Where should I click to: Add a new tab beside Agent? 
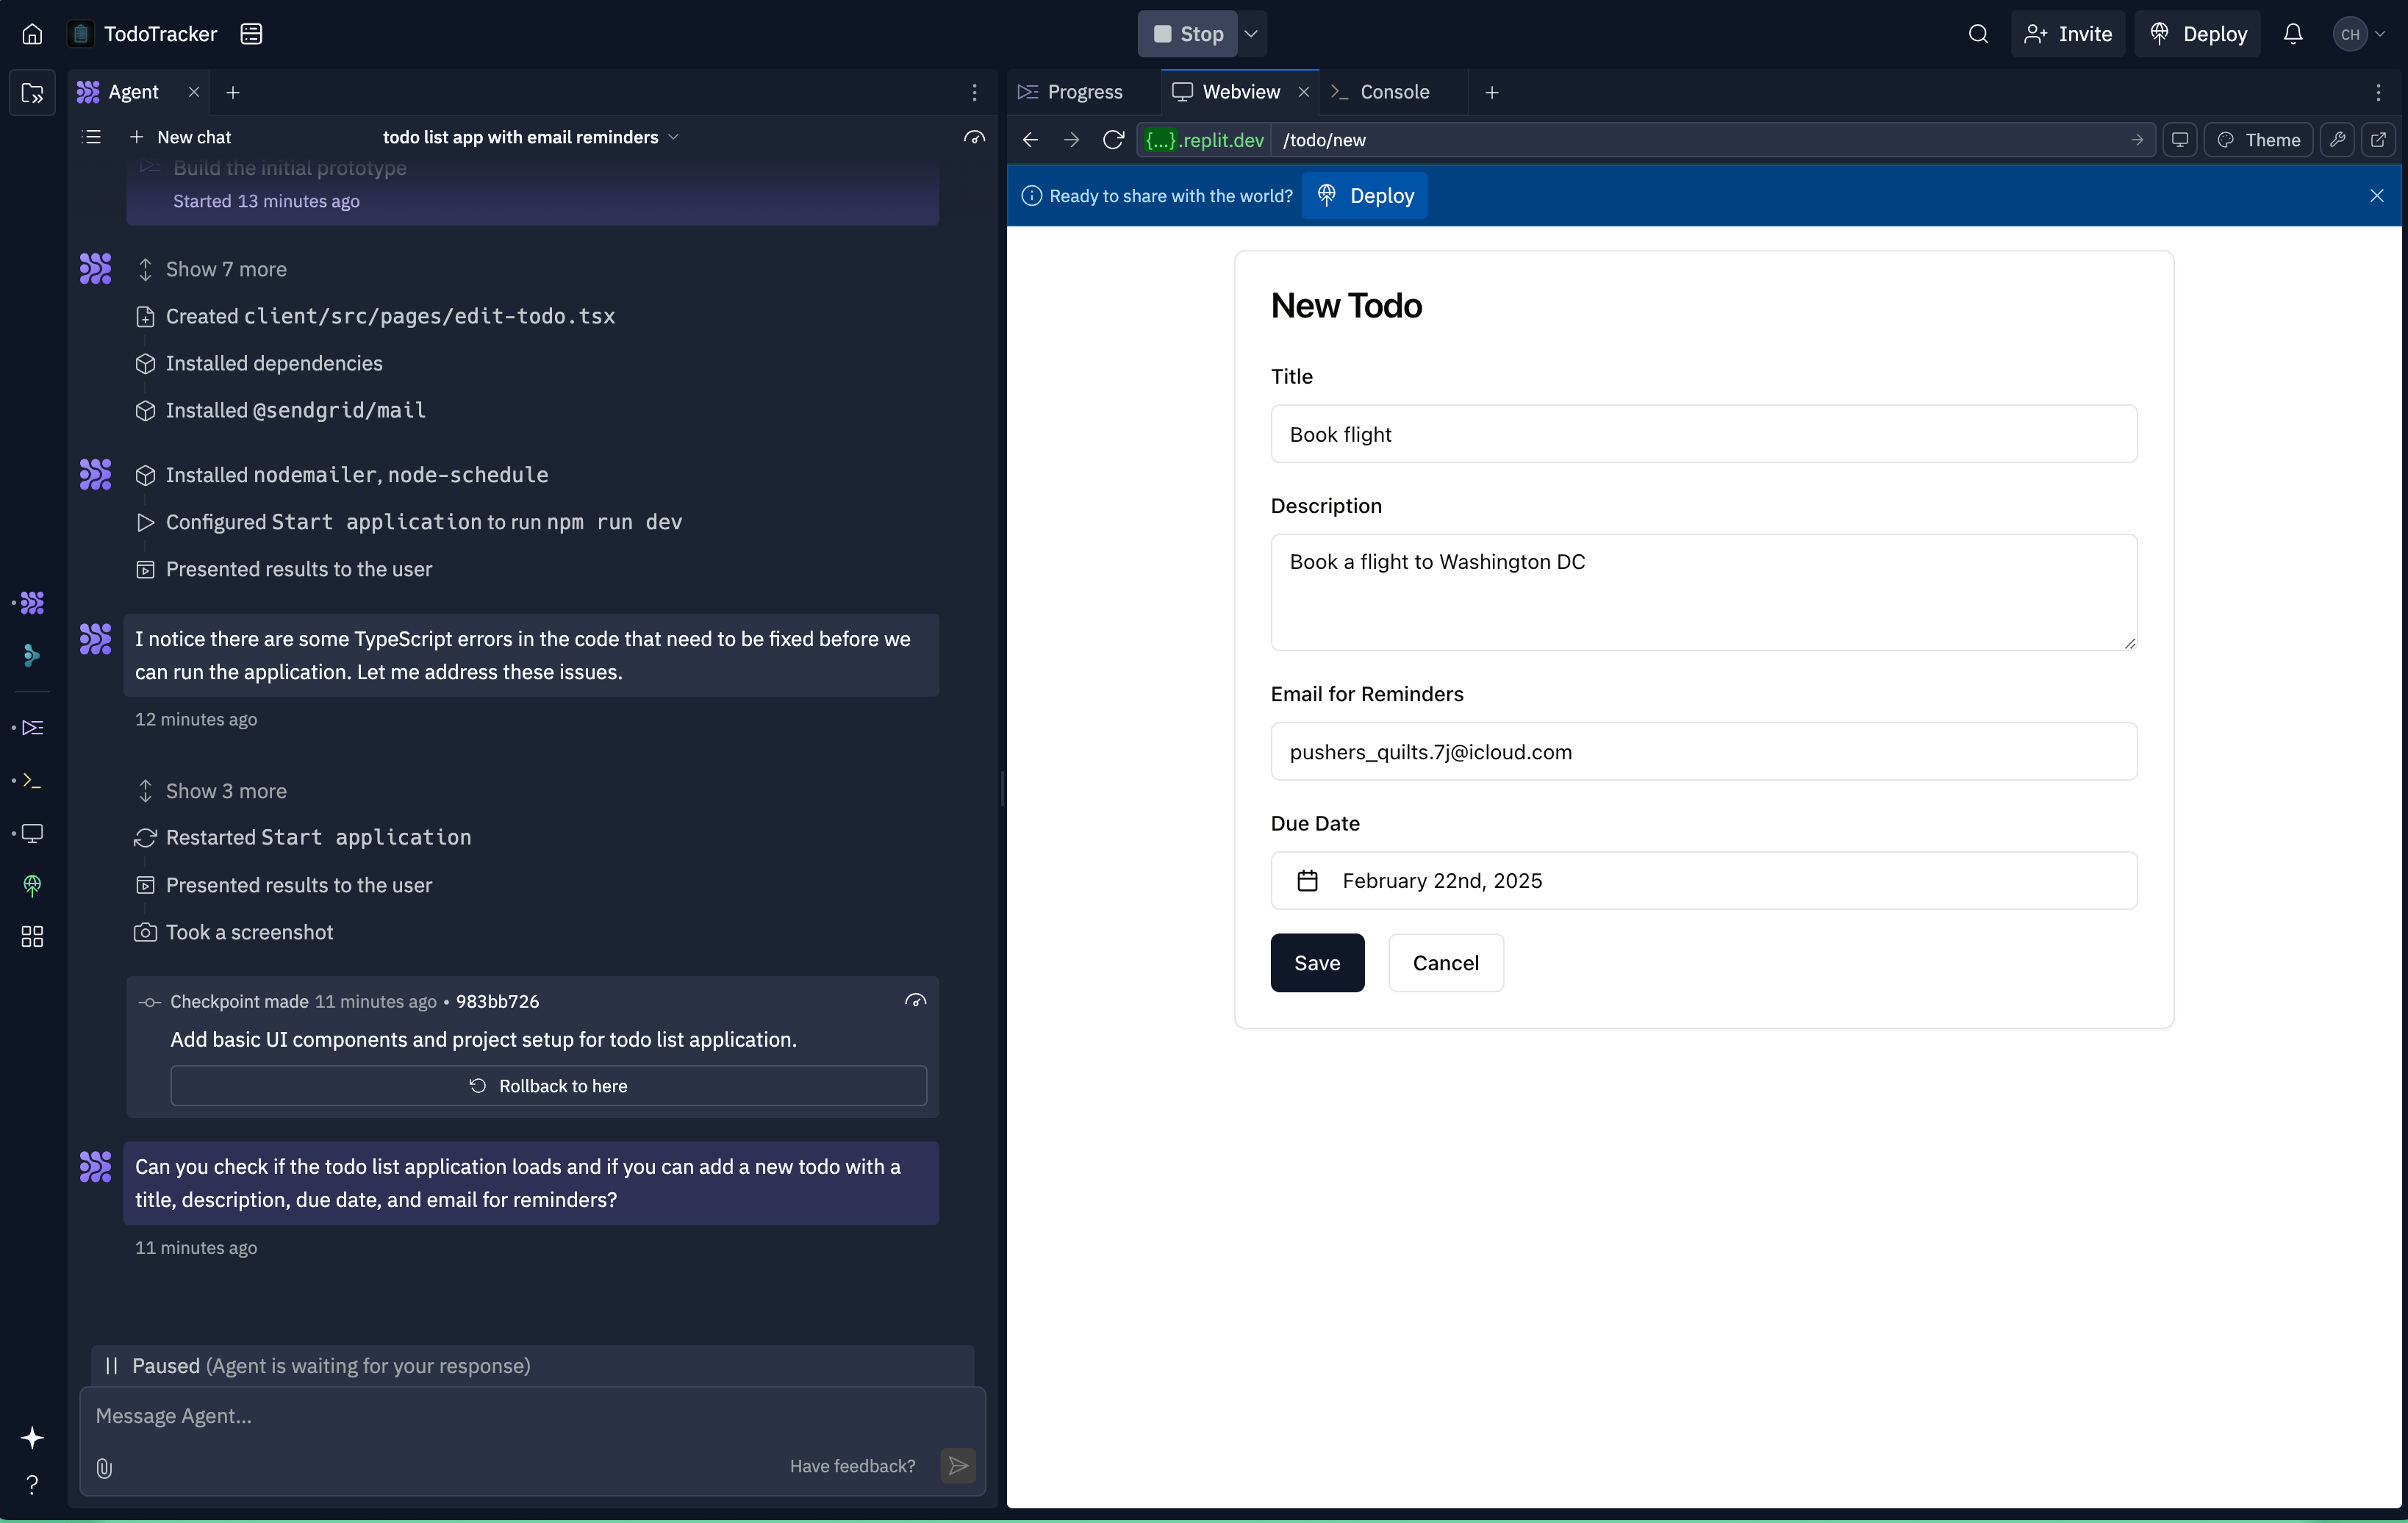pos(233,92)
